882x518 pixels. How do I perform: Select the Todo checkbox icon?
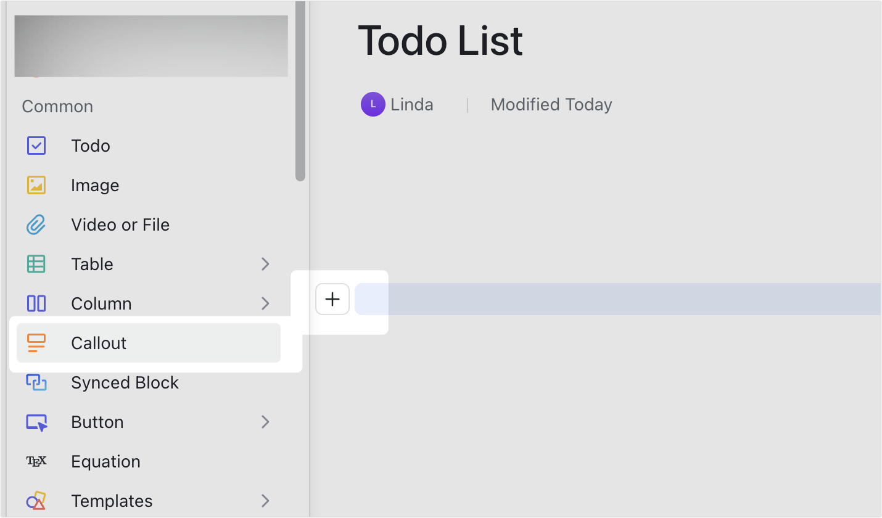(36, 146)
